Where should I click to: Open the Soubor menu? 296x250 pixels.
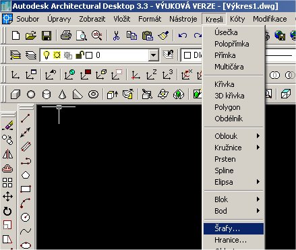(x=28, y=19)
